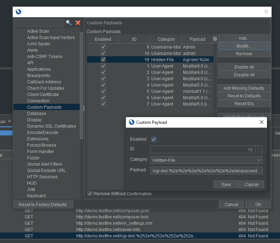Cancel the Custom Payload dialog
This screenshot has height=243, width=280.
251,184
